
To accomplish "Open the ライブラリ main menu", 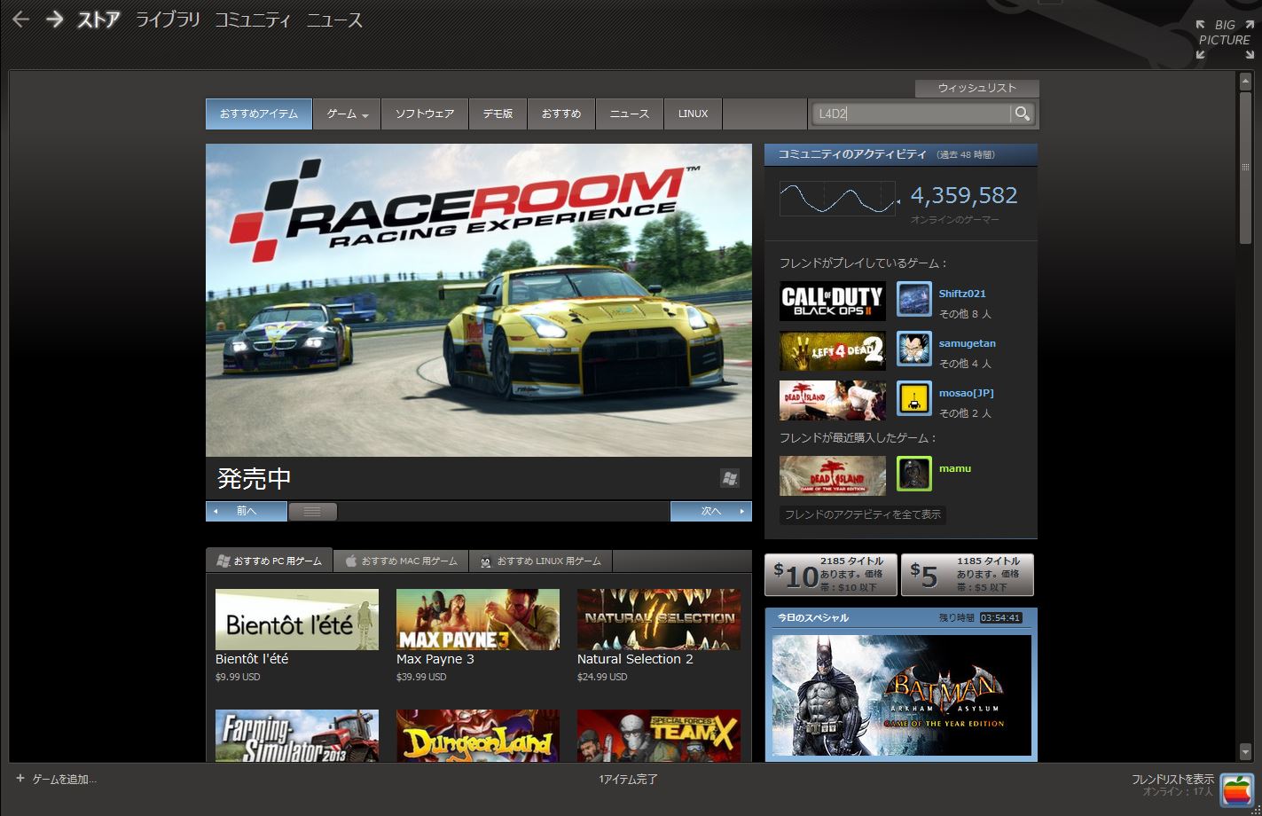I will [168, 20].
